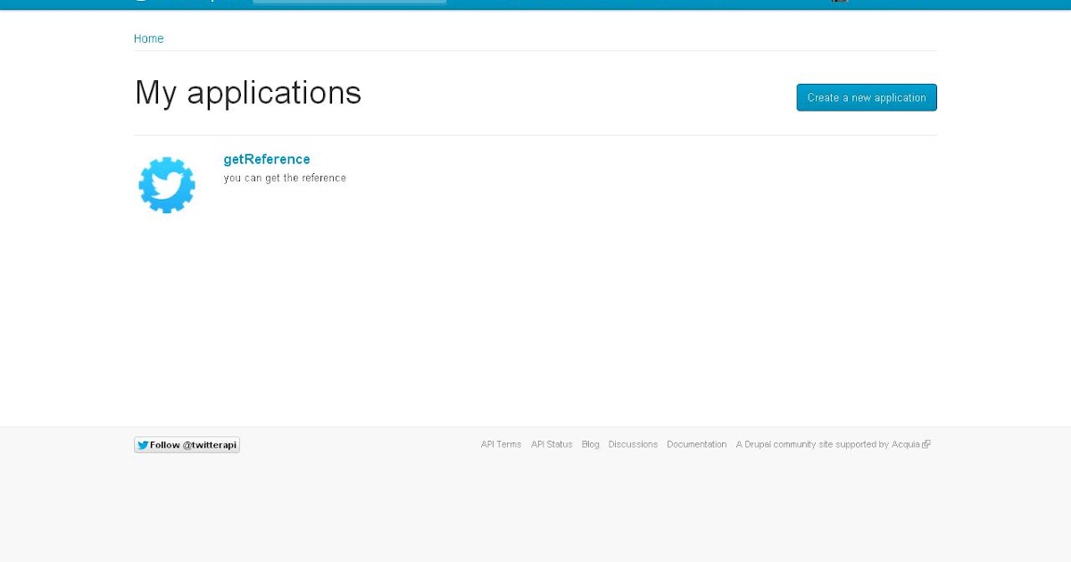Screen dimensions: 1071x562
Task: Click Follow @twitterapi
Action: point(187,444)
